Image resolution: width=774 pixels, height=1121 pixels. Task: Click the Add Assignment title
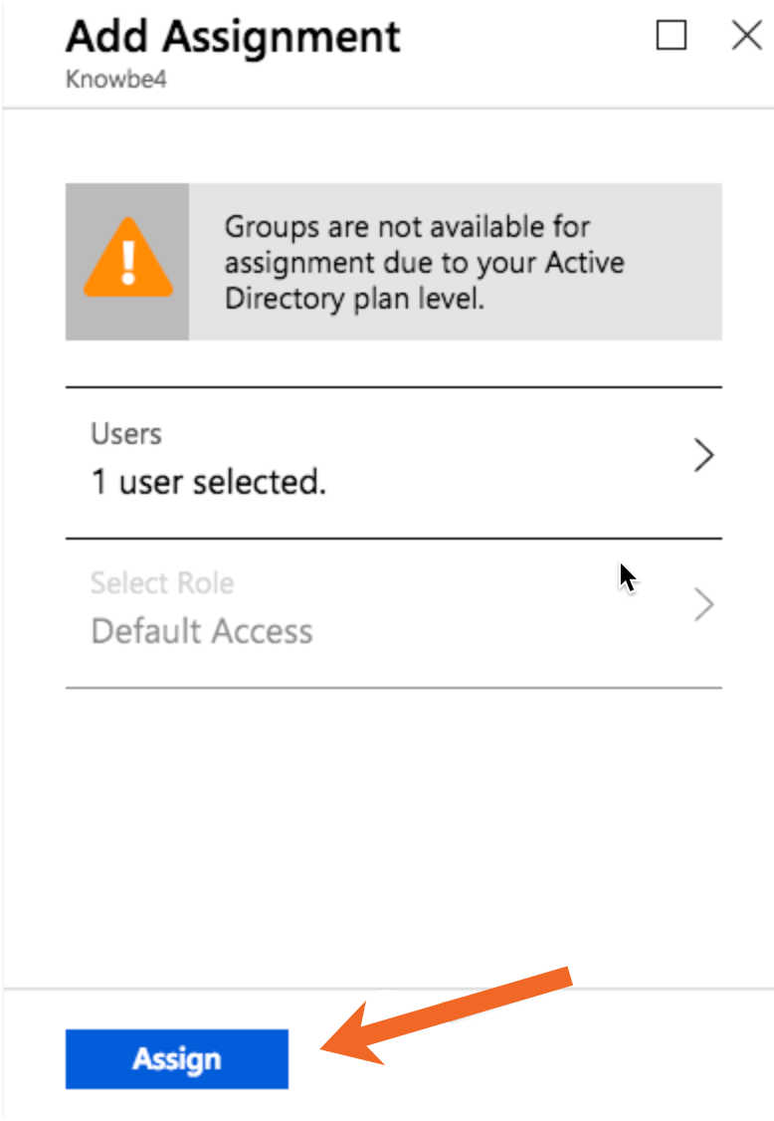pyautogui.click(x=233, y=37)
